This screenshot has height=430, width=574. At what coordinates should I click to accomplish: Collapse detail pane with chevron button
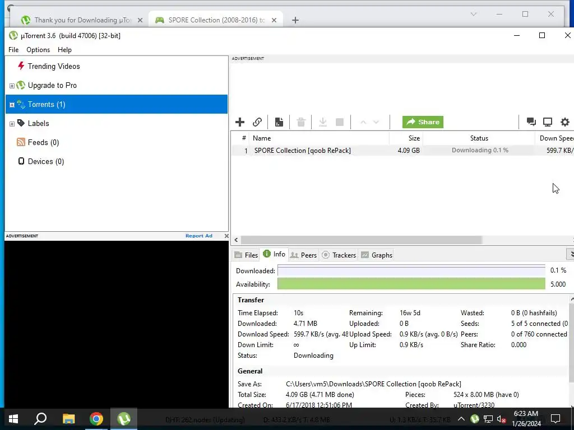pos(570,254)
